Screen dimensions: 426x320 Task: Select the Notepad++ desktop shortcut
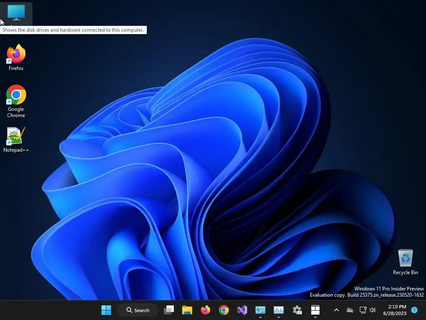coord(16,139)
